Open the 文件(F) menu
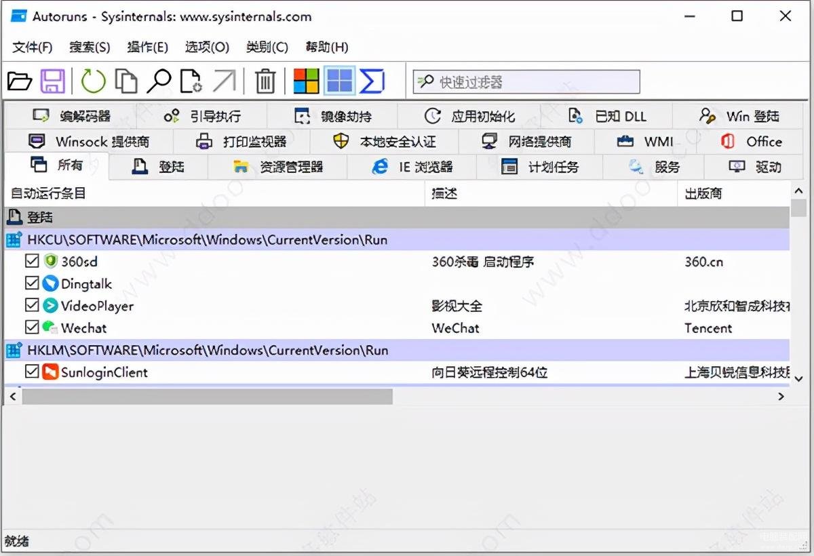The width and height of the screenshot is (814, 556). coord(33,47)
